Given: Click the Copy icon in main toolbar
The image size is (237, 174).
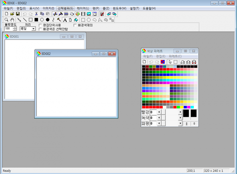Looking at the screenshot, I should tap(42, 14).
